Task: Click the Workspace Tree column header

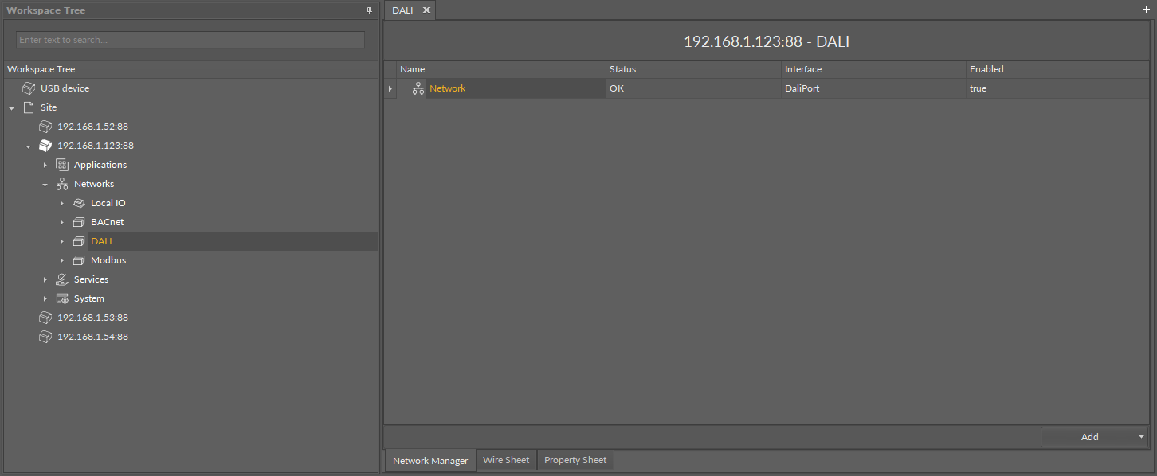Action: pos(190,69)
